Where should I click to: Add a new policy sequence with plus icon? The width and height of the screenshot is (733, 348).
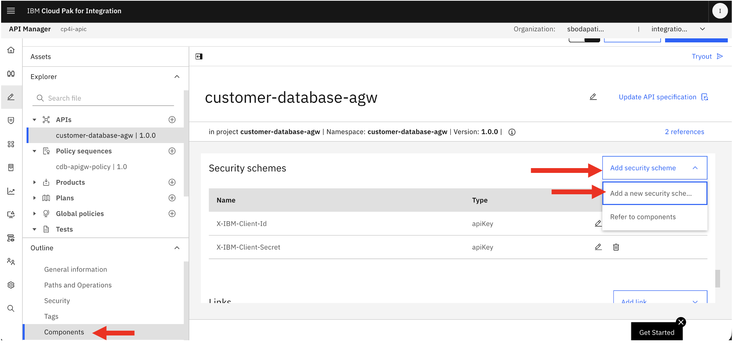pyautogui.click(x=172, y=151)
